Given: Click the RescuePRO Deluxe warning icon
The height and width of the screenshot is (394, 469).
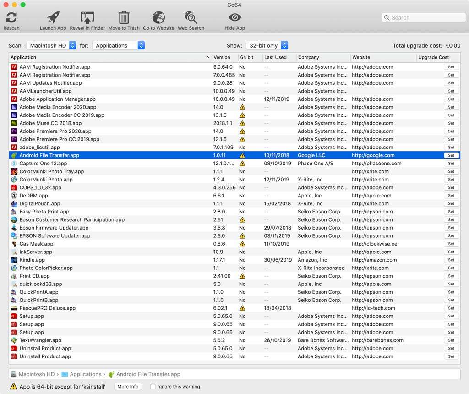Looking at the screenshot, I should click(242, 308).
